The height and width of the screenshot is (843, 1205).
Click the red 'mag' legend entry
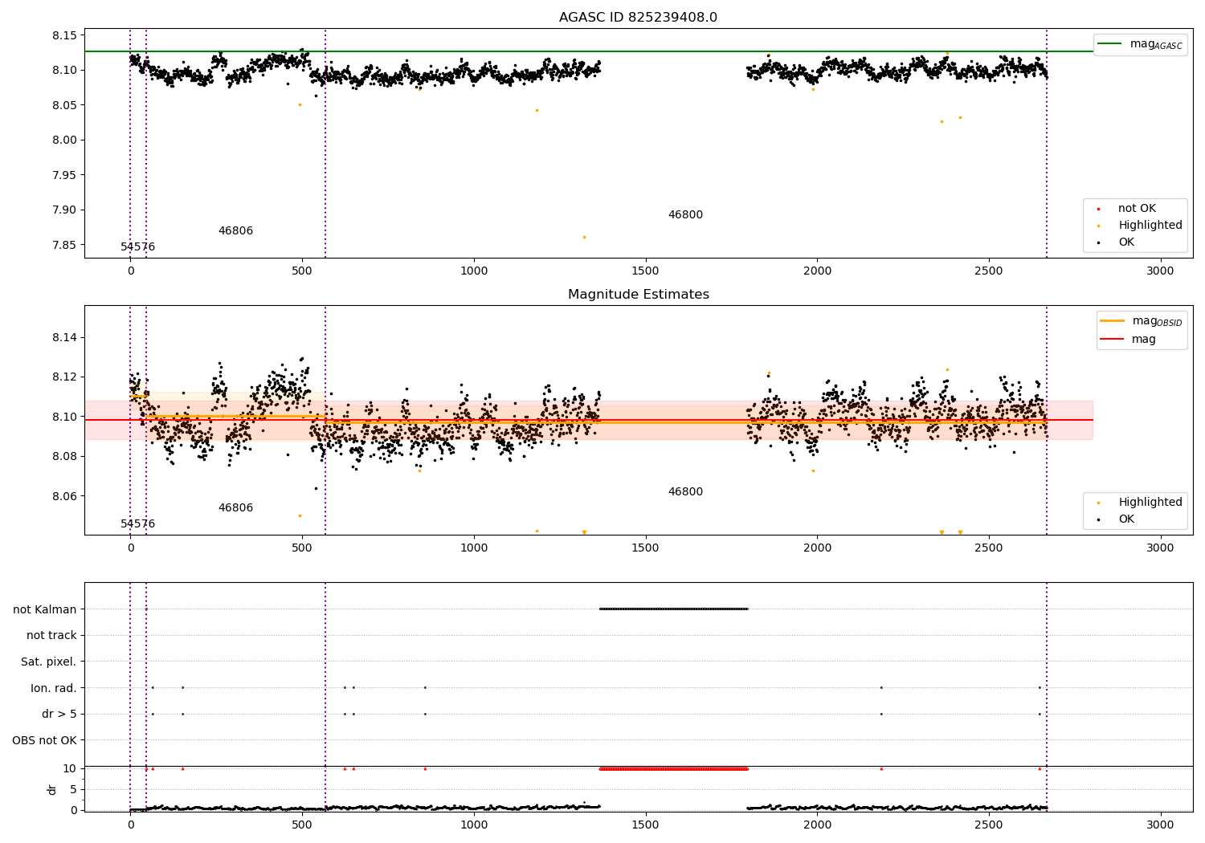1129,340
